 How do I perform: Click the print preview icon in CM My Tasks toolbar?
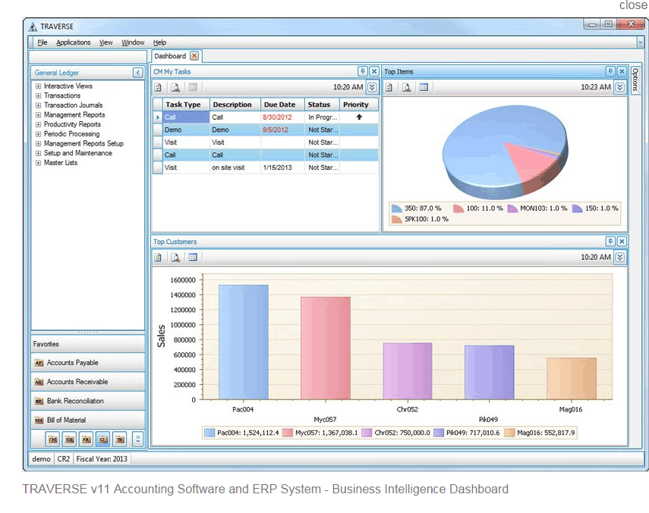[175, 87]
